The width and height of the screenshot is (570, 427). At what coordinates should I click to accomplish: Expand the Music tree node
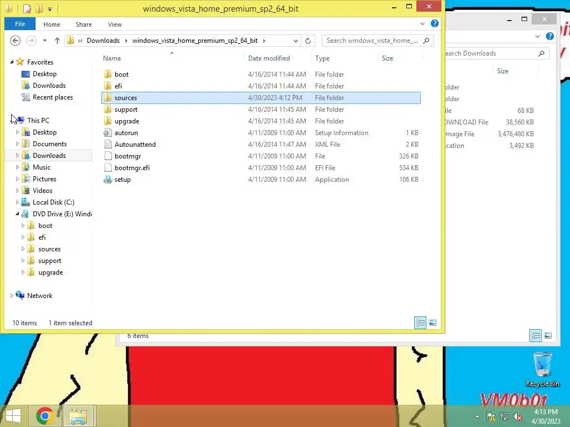coord(17,167)
